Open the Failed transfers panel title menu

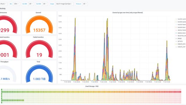point(38,37)
